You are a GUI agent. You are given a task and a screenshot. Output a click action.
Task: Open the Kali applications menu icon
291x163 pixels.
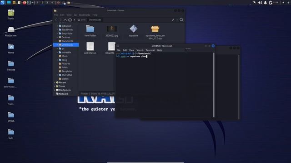tap(2, 2)
